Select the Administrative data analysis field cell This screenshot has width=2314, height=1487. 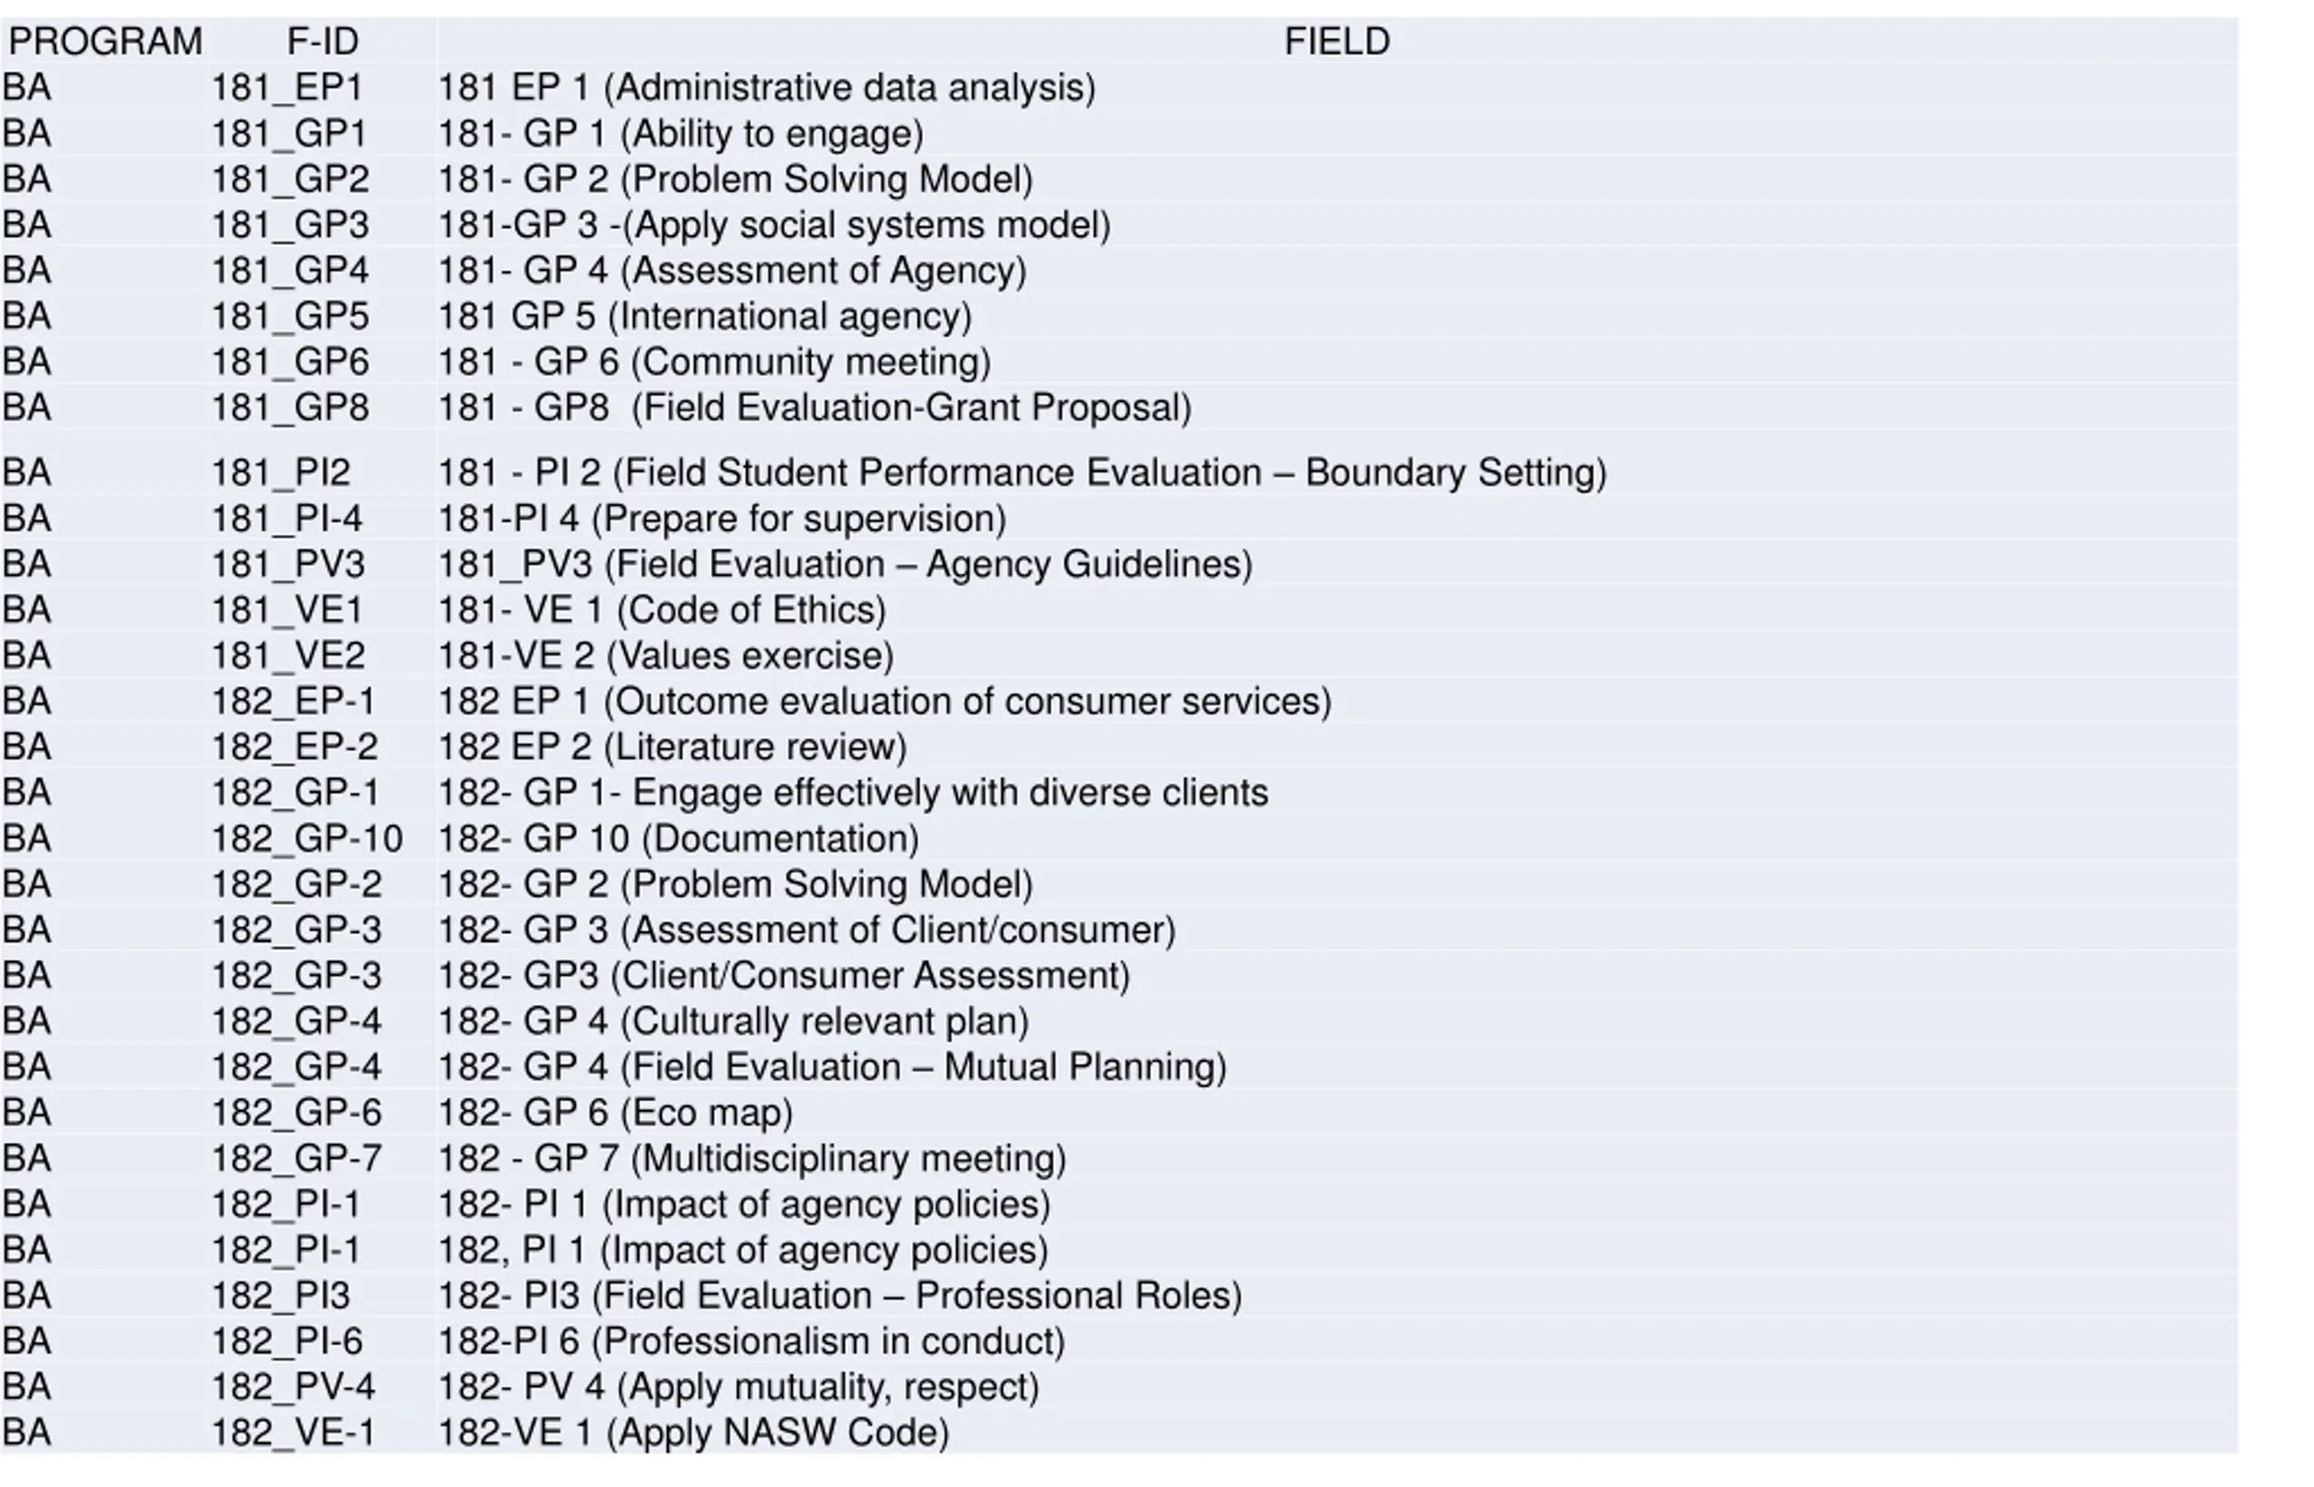(x=767, y=88)
